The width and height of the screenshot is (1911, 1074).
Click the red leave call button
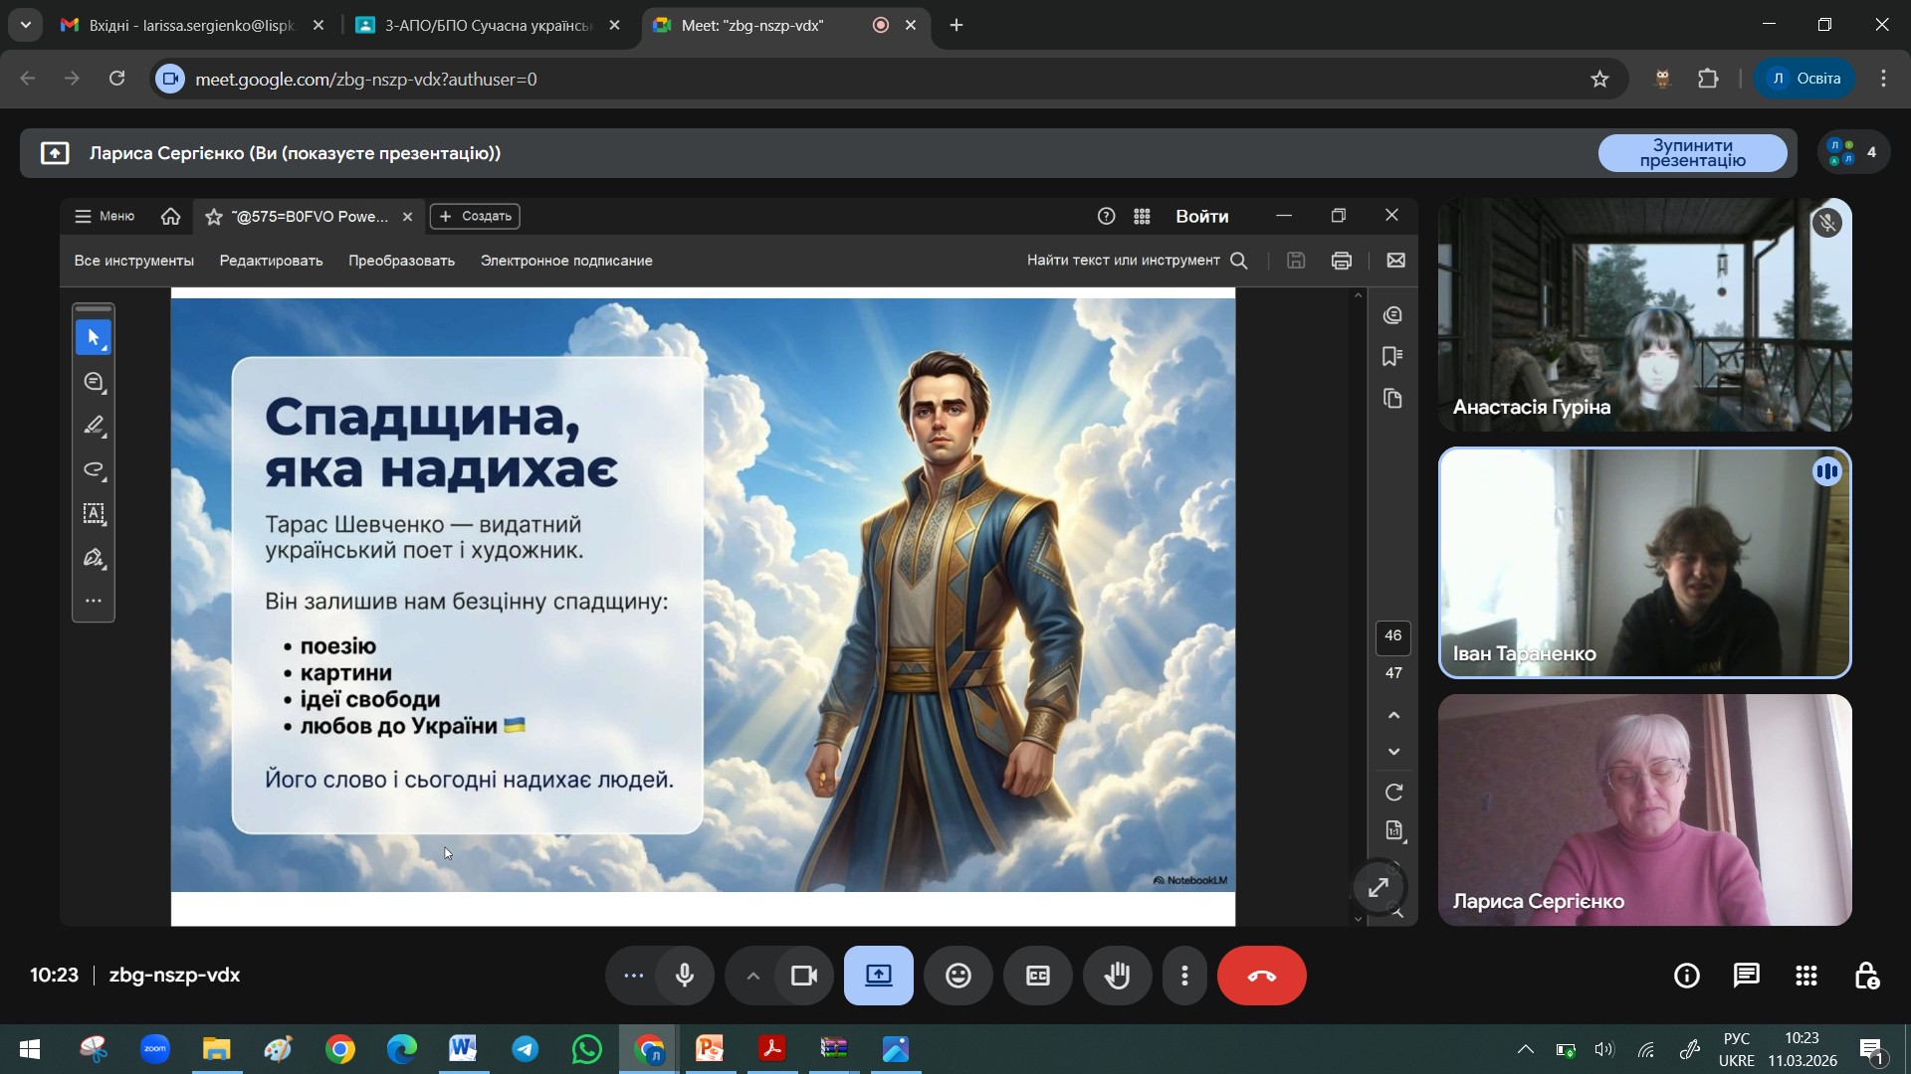pyautogui.click(x=1261, y=976)
